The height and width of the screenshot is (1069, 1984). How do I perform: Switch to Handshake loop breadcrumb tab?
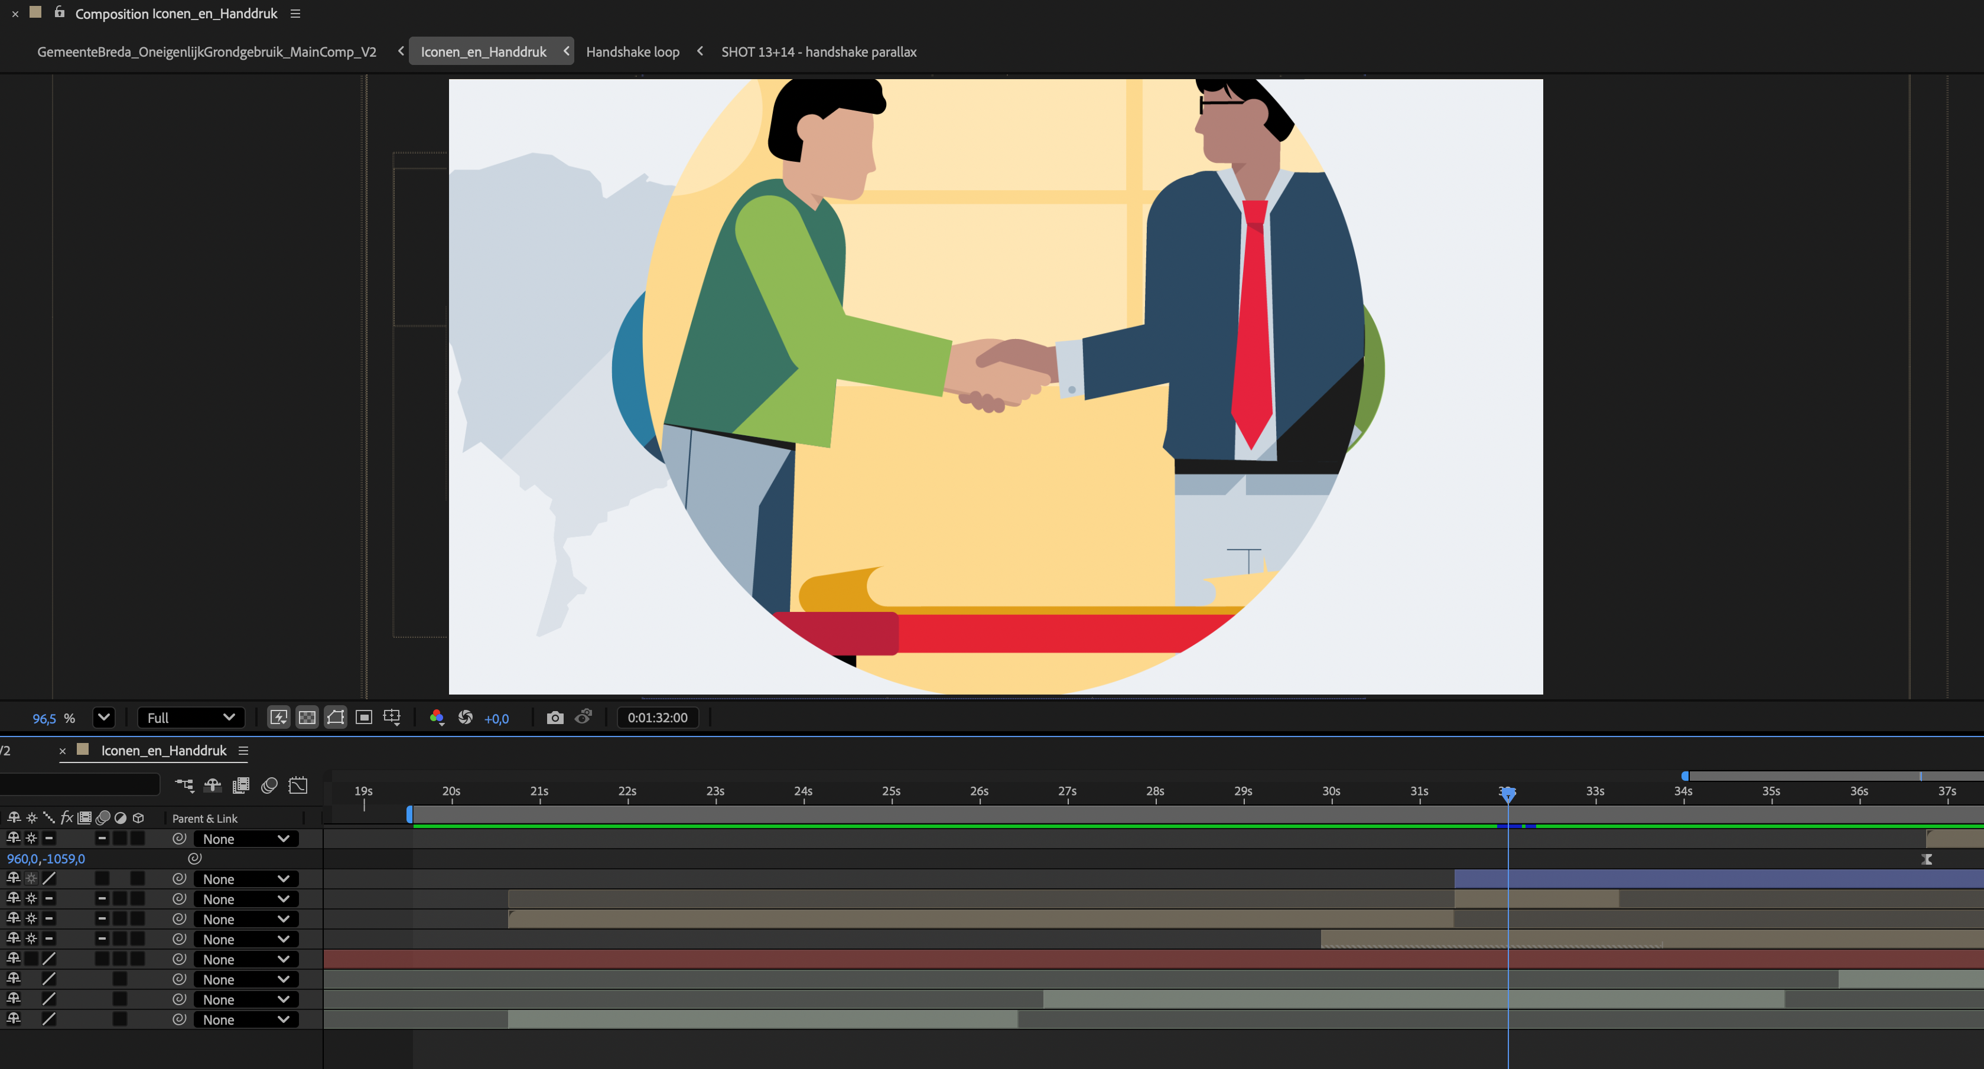632,51
